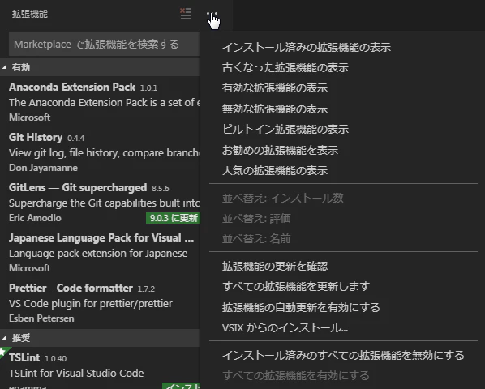The image size is (485, 389).
Task: Click the TSLint install button
Action: coord(182,386)
